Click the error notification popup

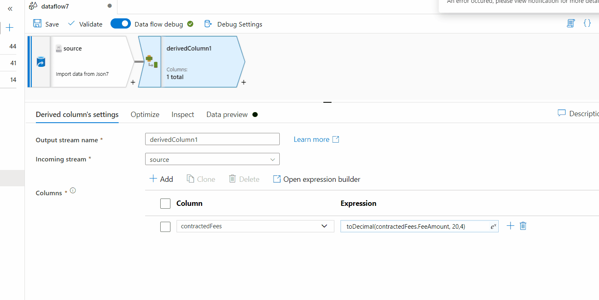point(519,6)
